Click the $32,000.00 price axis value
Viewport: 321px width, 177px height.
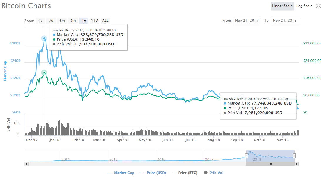pos(312,44)
